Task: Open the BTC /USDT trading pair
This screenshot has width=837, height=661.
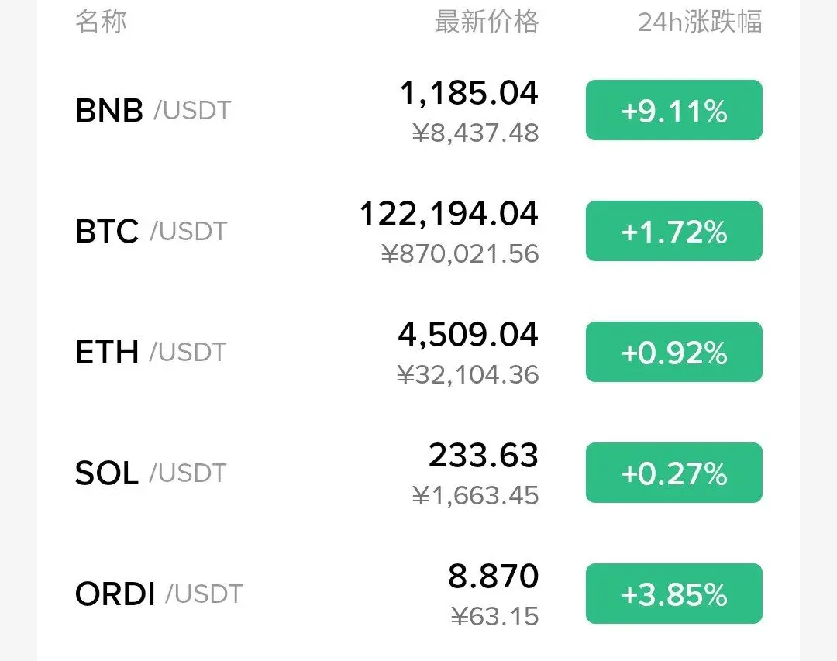Action: point(418,231)
